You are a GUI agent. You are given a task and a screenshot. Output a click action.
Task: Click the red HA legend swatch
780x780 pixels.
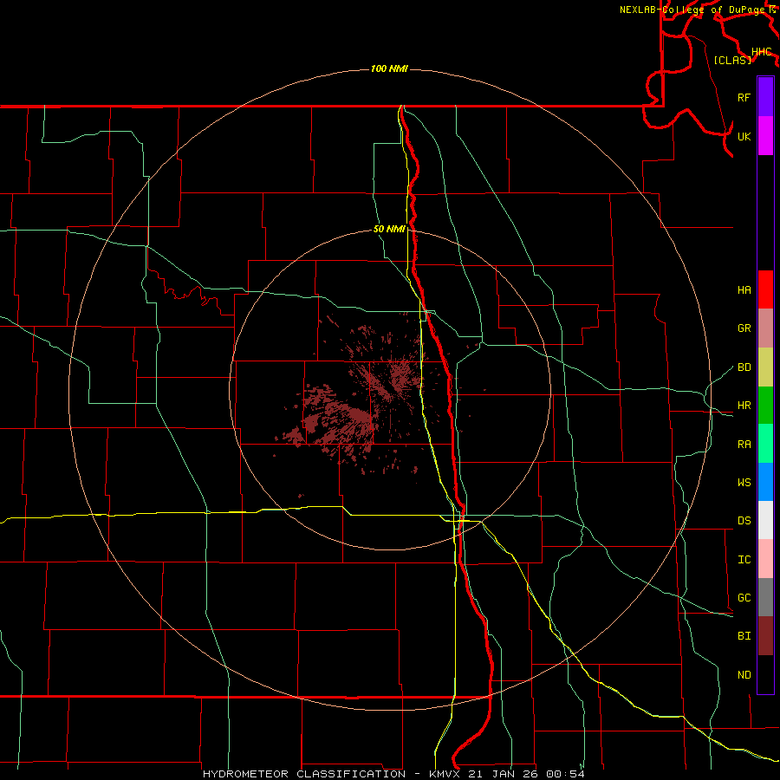pyautogui.click(x=765, y=289)
